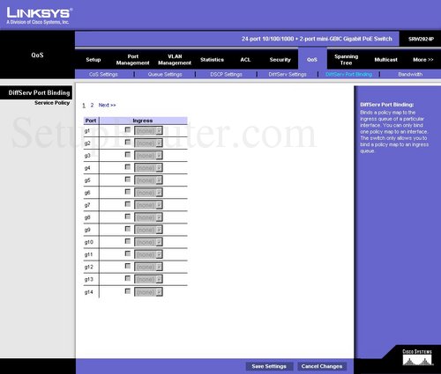The width and height of the screenshot is (441, 374).
Task: Show more tabs with More >>
Action: pos(423,60)
